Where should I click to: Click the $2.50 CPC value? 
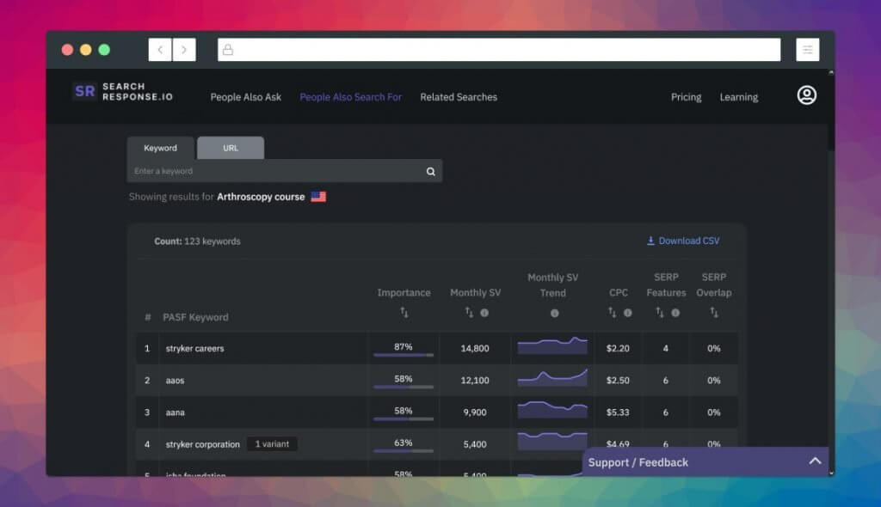[x=618, y=381]
